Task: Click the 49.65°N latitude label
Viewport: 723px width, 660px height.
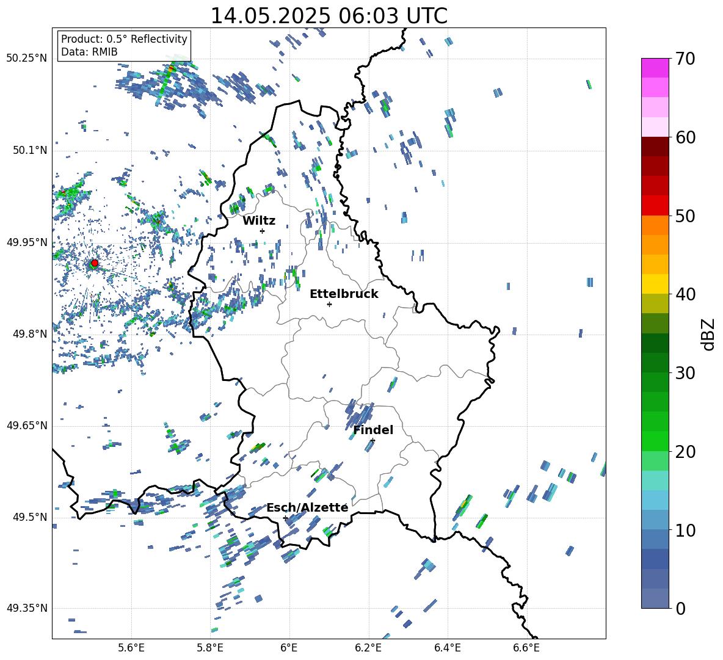Action: click(27, 426)
